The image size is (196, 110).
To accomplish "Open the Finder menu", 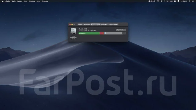I will (x=8, y=1).
